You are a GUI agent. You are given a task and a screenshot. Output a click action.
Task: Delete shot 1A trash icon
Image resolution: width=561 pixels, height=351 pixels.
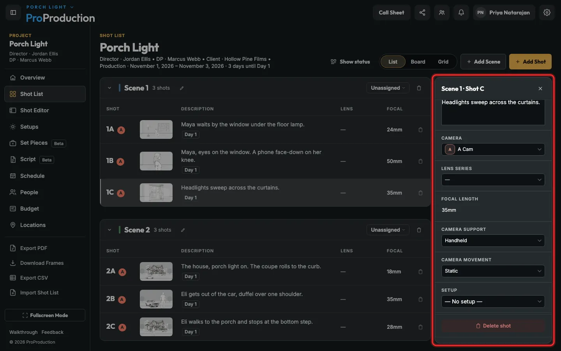click(420, 130)
